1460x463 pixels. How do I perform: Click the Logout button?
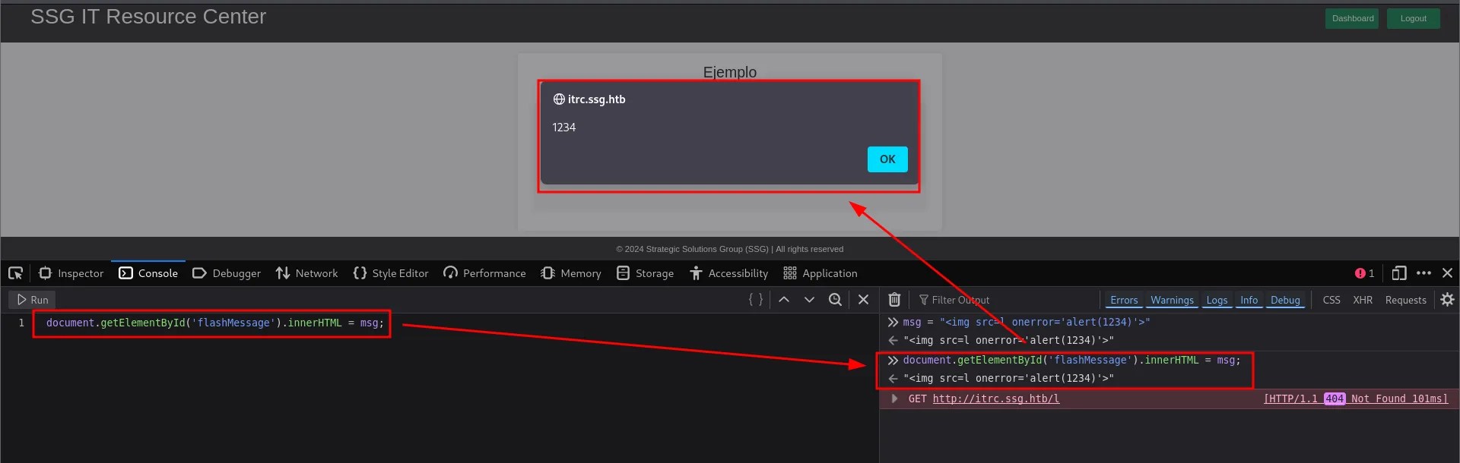tap(1413, 18)
